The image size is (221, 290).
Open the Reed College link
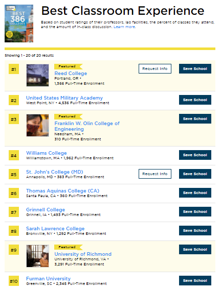coord(71,74)
